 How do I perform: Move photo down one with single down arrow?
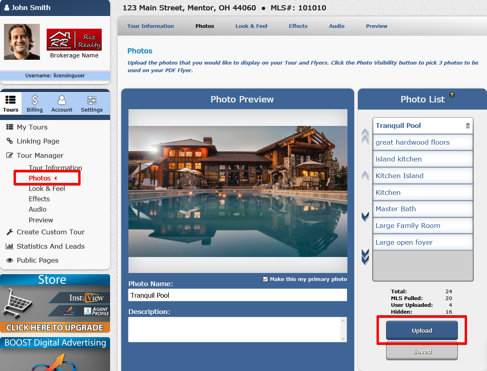pos(365,217)
